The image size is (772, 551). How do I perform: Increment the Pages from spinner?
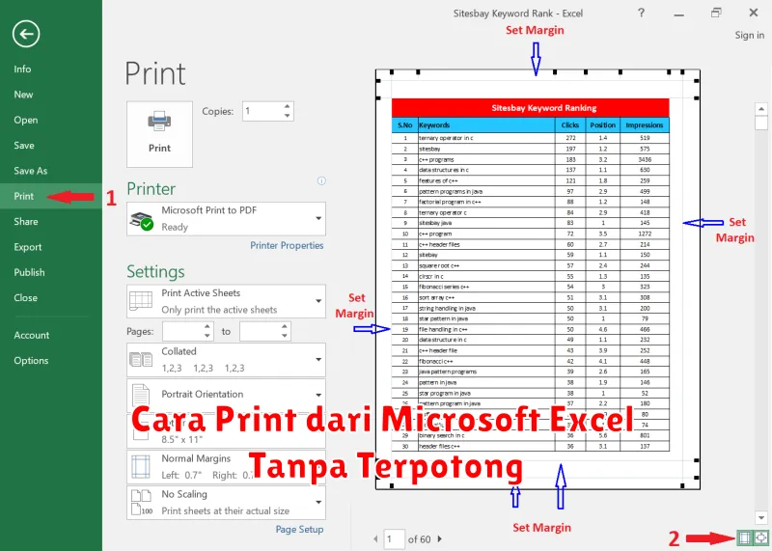coord(207,327)
